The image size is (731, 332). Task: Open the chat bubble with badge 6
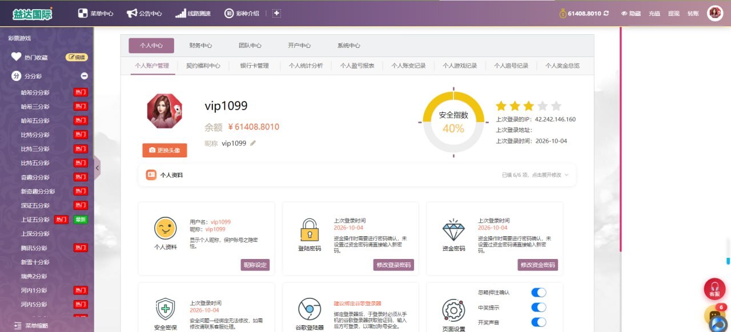point(714,315)
